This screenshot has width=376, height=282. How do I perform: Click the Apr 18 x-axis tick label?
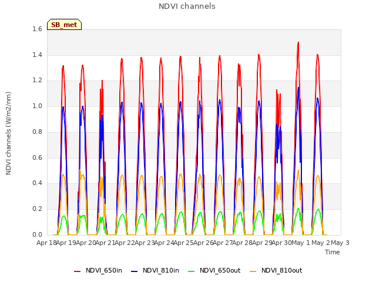point(46,243)
